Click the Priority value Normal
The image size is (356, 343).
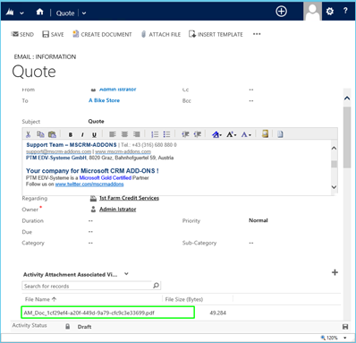(259, 220)
